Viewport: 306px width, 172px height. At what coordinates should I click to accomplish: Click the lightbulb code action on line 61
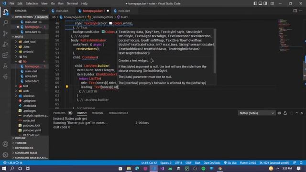coord(67,87)
